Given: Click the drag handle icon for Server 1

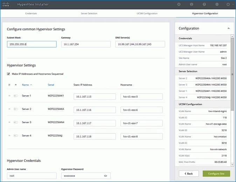Looking at the screenshot, I should click(x=9, y=96).
